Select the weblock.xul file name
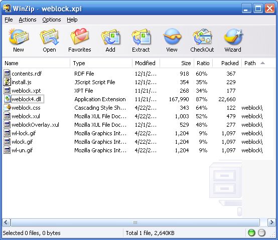Screen dimensions: 278x240 click(26, 116)
